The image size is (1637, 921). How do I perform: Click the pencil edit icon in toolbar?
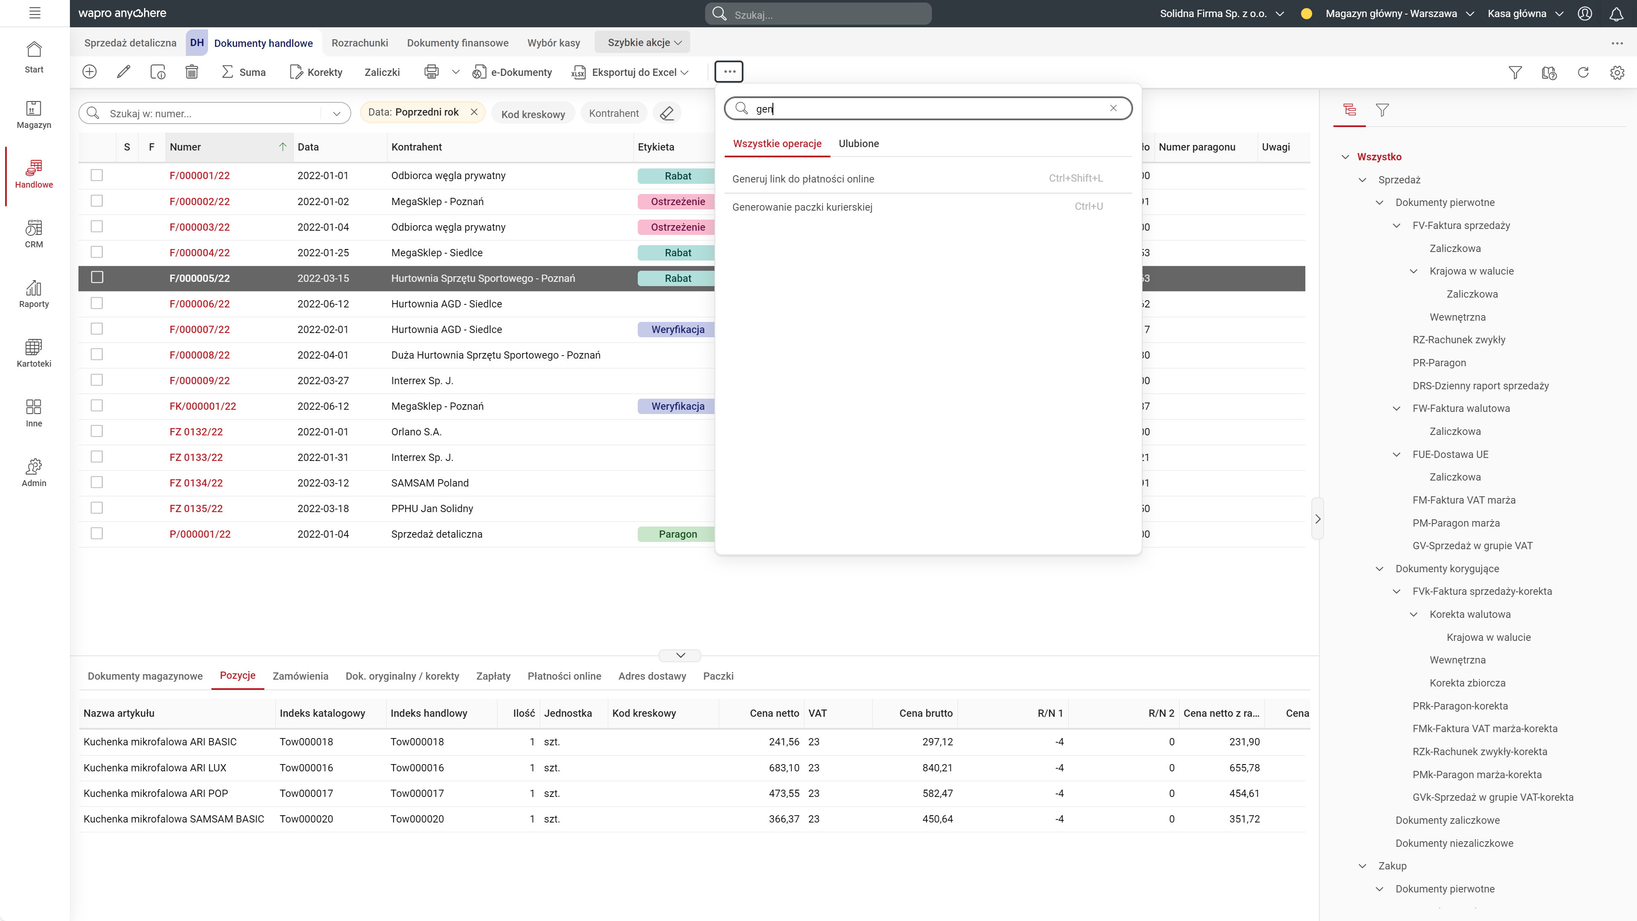tap(124, 72)
